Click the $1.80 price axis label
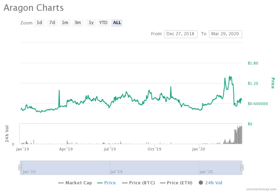The image size is (280, 192). (x=253, y=63)
